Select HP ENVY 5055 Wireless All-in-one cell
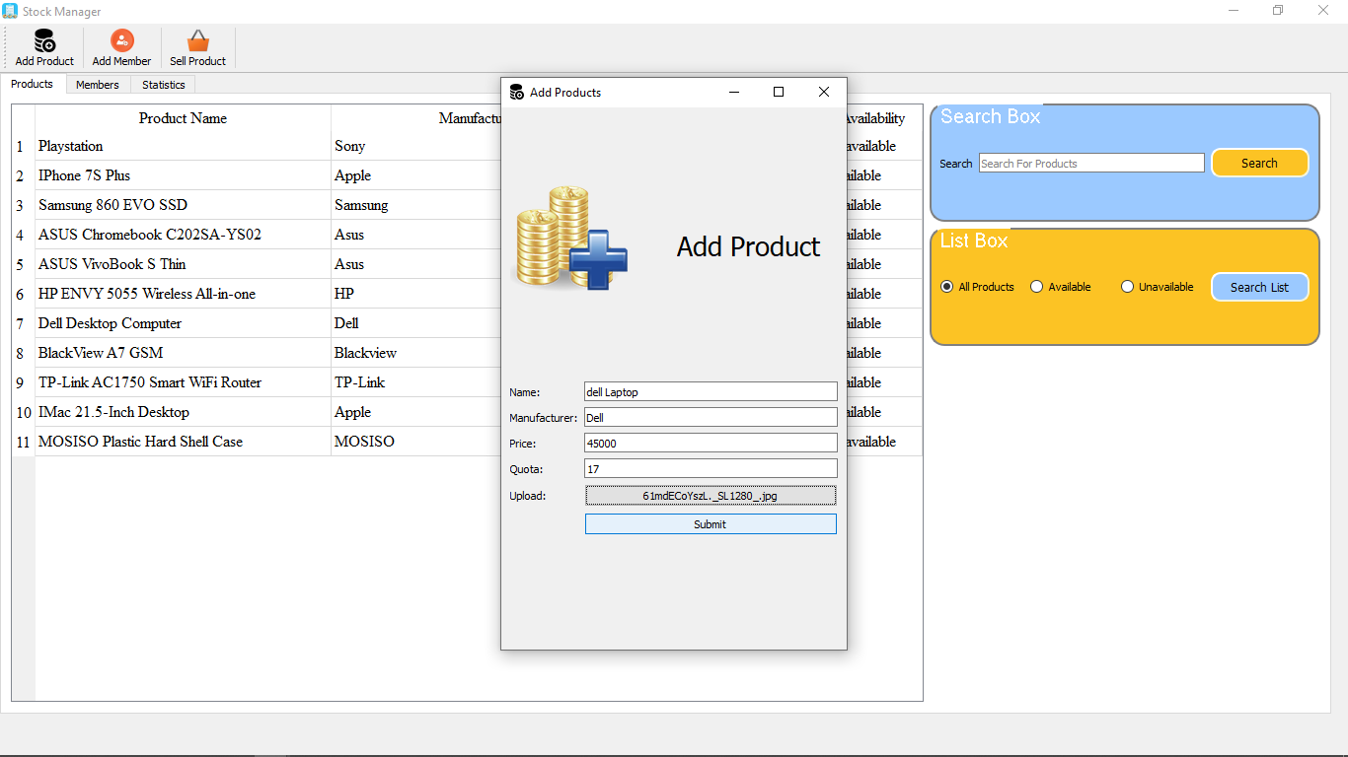The width and height of the screenshot is (1348, 757). click(183, 294)
